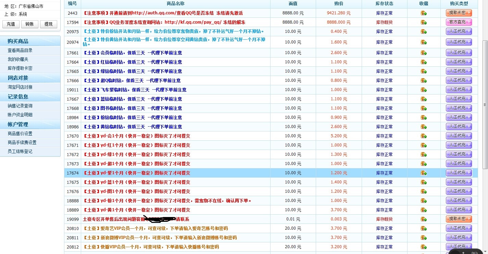The height and width of the screenshot is (254, 488).
Task: Click the 库存状态 column header
Action: tap(384, 3)
